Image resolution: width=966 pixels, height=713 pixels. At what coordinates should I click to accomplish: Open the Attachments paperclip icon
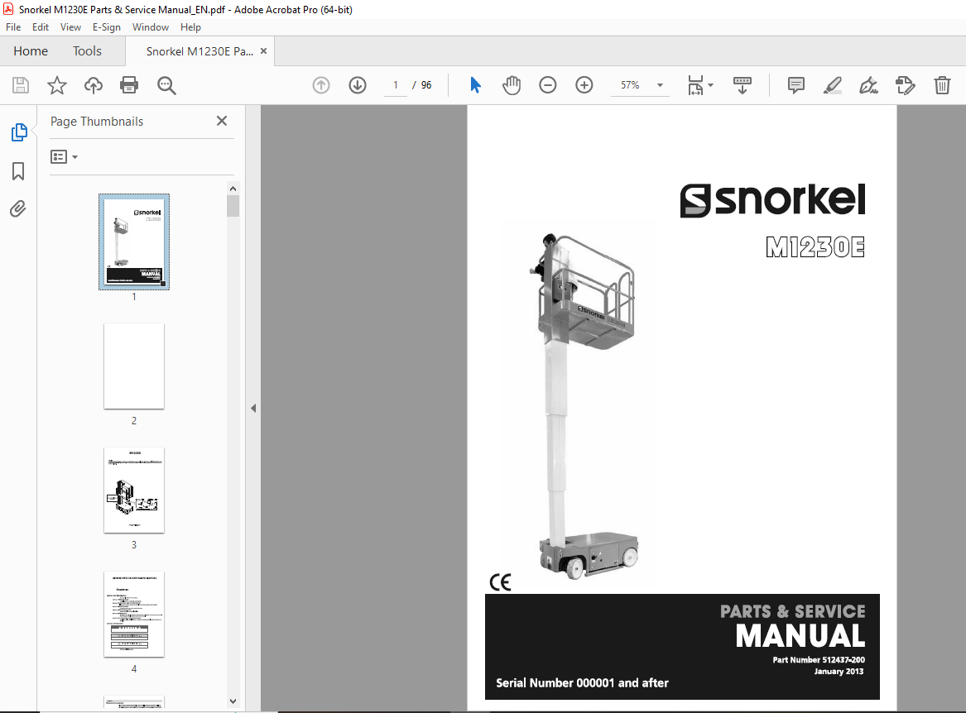pyautogui.click(x=18, y=209)
